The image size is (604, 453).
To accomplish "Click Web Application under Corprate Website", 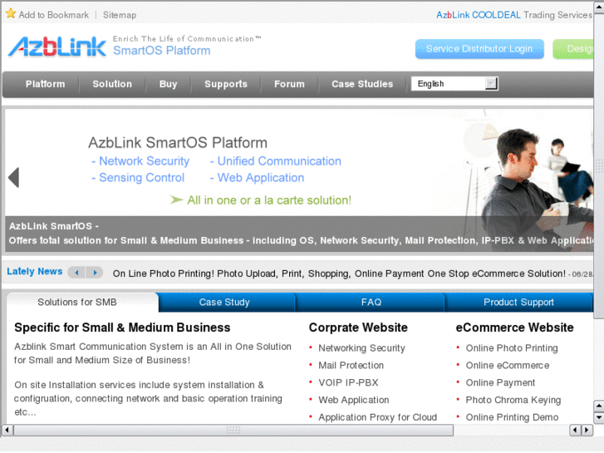I will pos(354,400).
